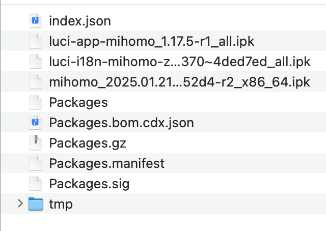The height and width of the screenshot is (231, 326).
Task: Click the blue tmp folder icon
Action: (x=35, y=204)
